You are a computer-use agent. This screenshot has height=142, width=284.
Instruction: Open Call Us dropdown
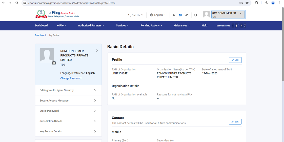coord(136,15)
